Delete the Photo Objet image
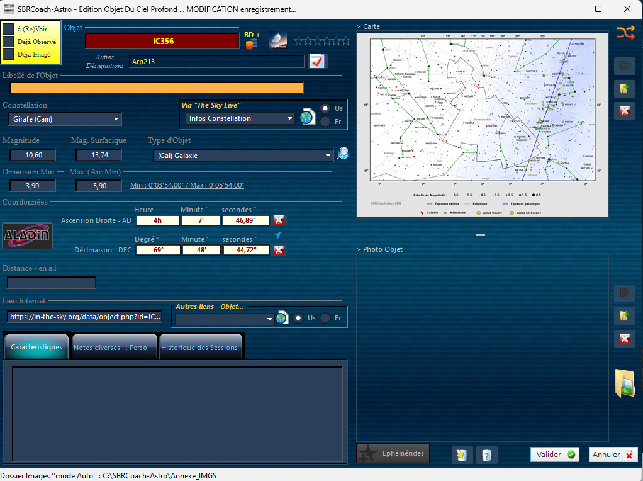Viewport: 643px width, 481px height. 625,339
